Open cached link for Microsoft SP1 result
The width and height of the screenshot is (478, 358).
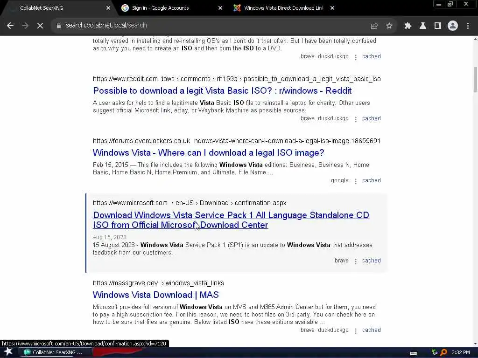371,261
